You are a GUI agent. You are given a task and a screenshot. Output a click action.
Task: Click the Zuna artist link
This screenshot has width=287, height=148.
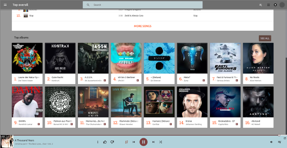pos(186,81)
